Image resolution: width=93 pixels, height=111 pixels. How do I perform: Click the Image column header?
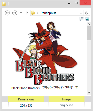pos(66,99)
